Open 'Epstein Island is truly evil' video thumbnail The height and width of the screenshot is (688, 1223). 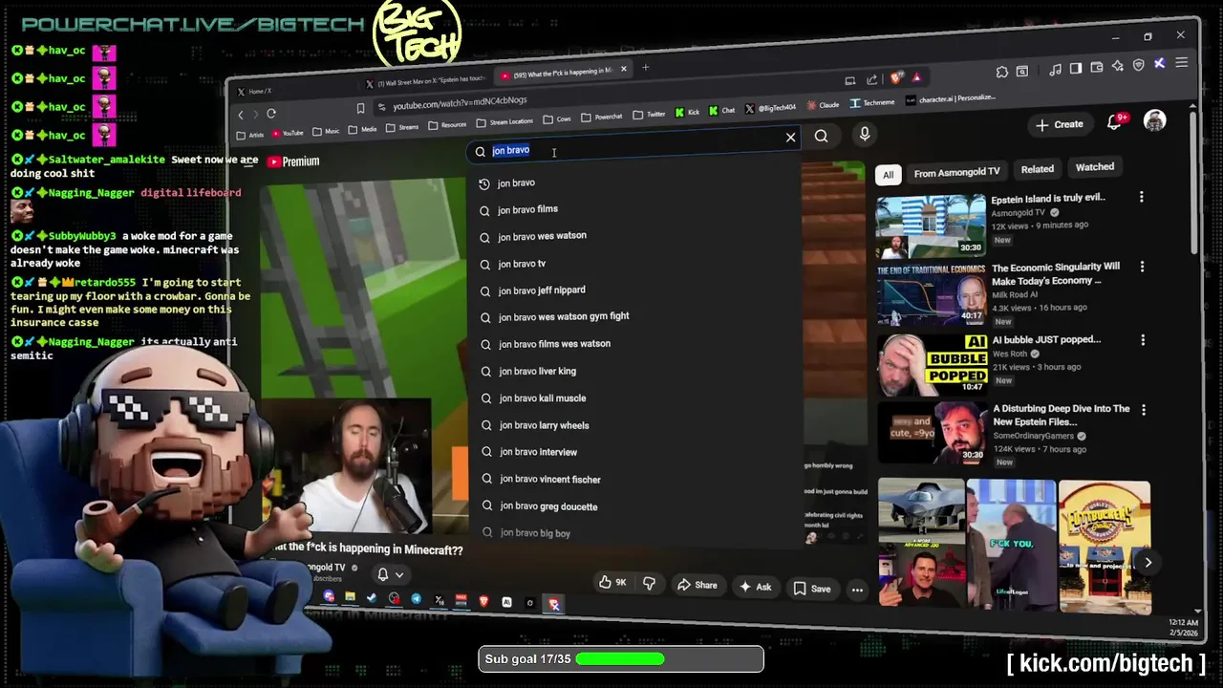(x=931, y=226)
